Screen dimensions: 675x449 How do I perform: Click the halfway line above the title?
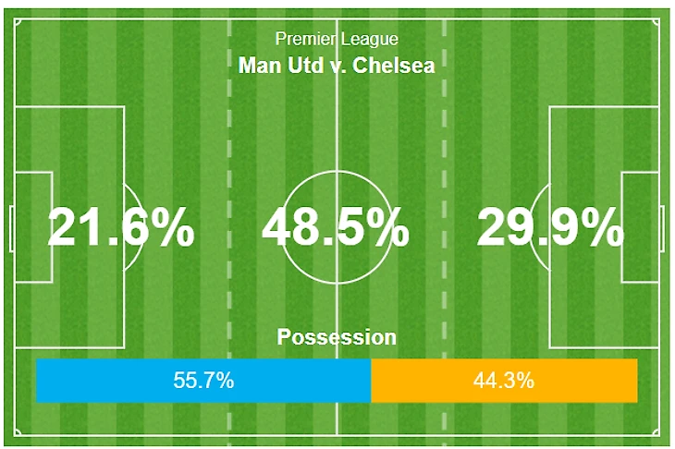click(x=337, y=22)
